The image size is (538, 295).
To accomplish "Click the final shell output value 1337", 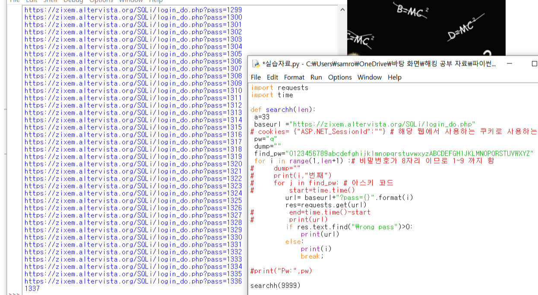I will (32, 288).
